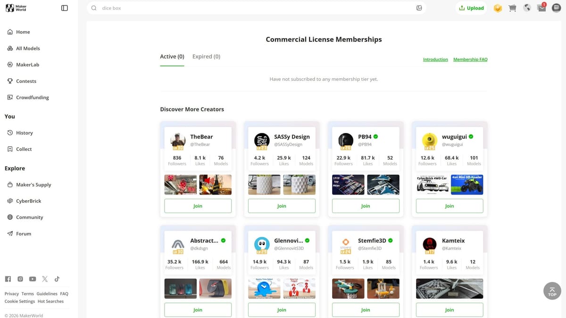
Task: Join SASSy Design's membership
Action: [x=282, y=206]
